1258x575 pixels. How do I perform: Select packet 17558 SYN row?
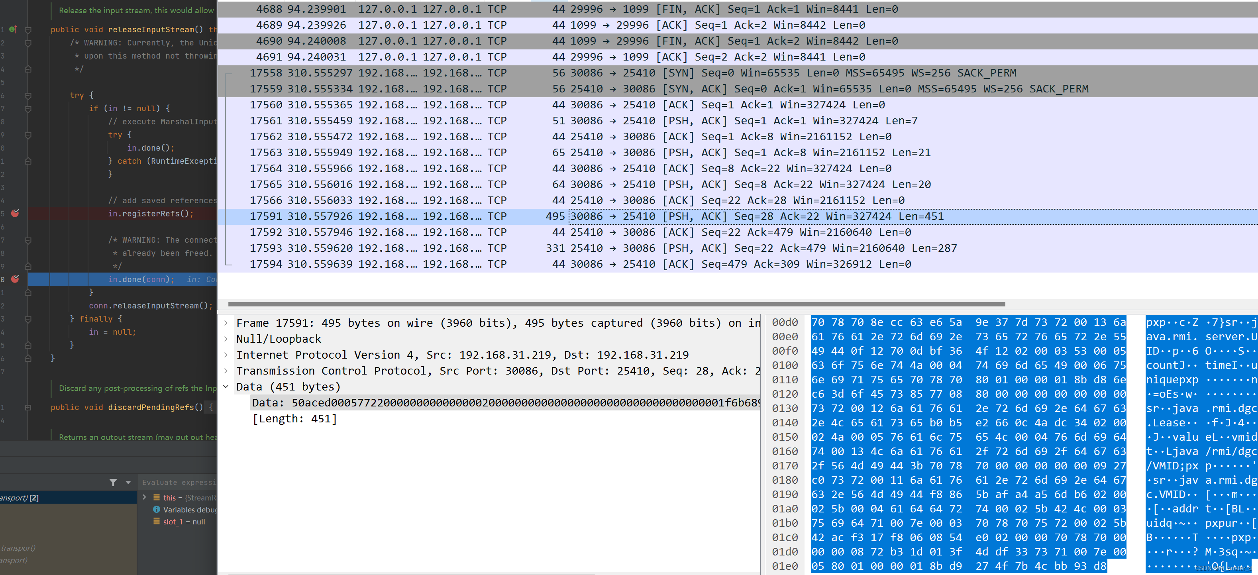(738, 73)
